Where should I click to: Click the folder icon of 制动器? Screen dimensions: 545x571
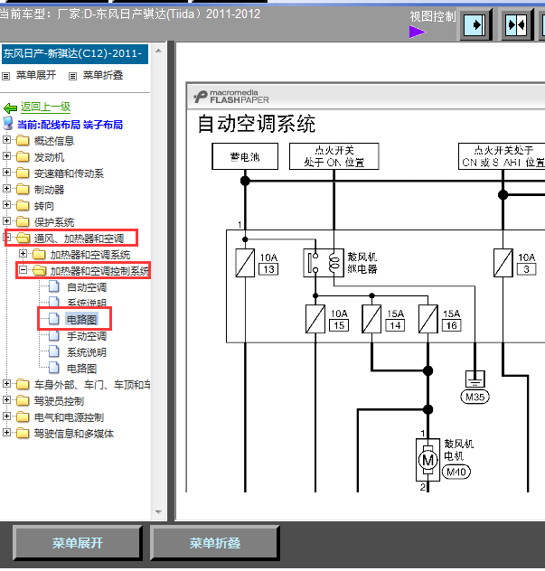tap(23, 190)
